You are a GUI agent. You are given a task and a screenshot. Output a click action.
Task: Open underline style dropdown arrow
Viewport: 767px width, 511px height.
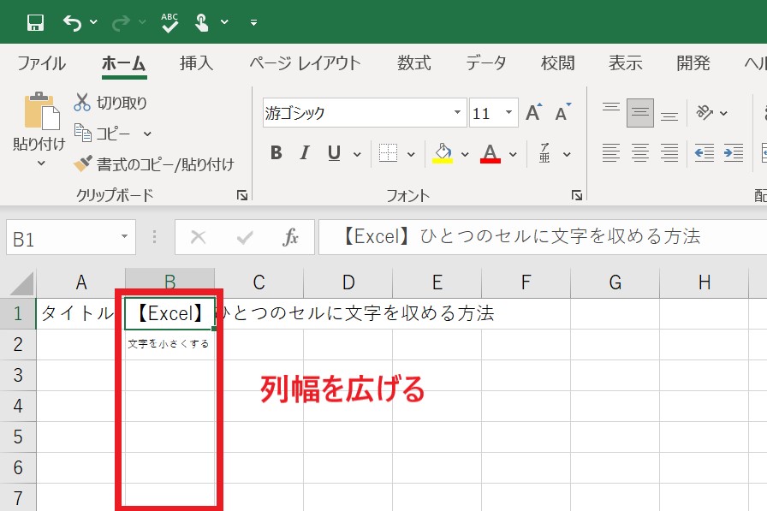(x=357, y=154)
